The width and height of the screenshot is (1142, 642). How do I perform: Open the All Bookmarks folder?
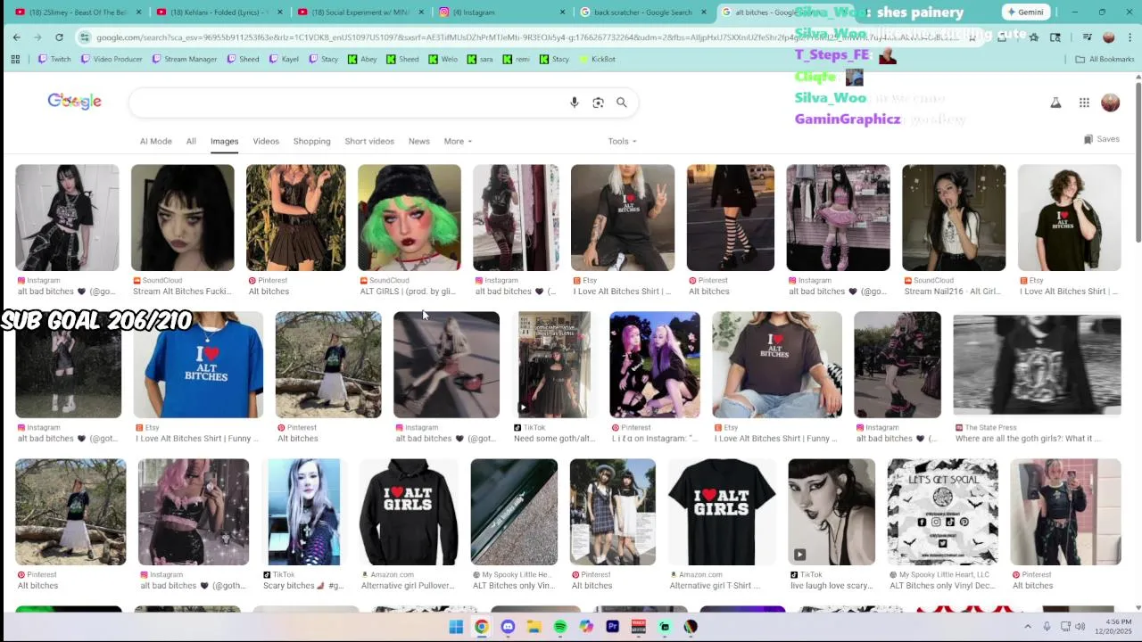(1105, 59)
